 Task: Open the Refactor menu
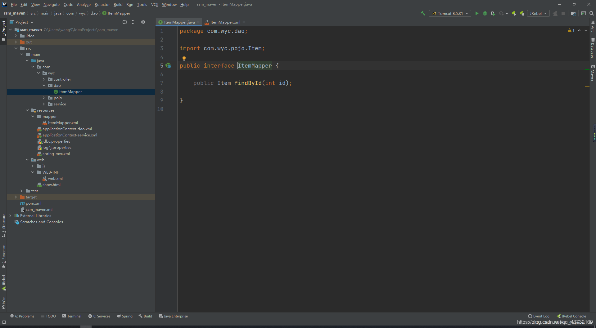102,4
